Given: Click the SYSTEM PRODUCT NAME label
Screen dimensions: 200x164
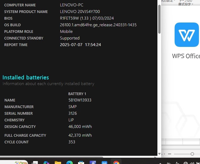Looking at the screenshot, I should click(x=26, y=12).
